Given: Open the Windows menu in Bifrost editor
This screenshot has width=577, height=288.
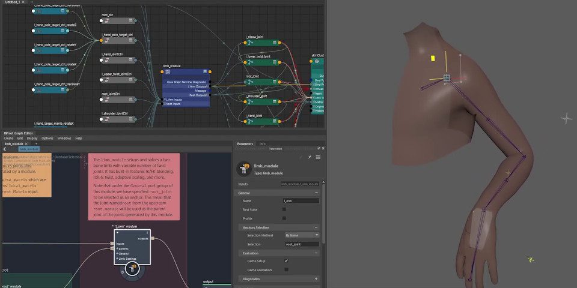Looking at the screenshot, I should click(64, 138).
